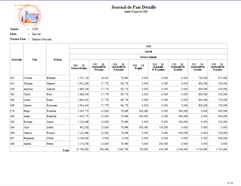Click the Indemnité De Fonction column header
241x186 pixels.
(217, 67)
